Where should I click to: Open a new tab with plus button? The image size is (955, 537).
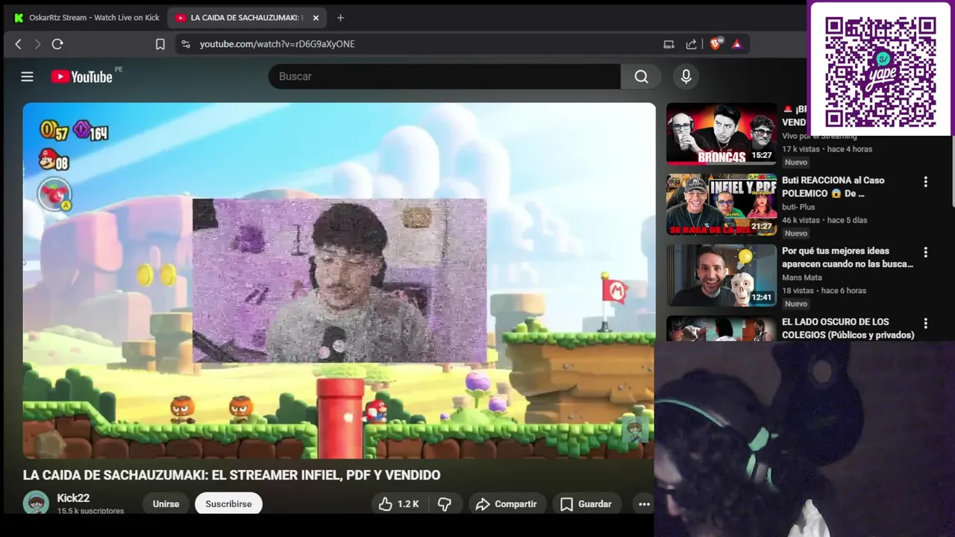340,17
